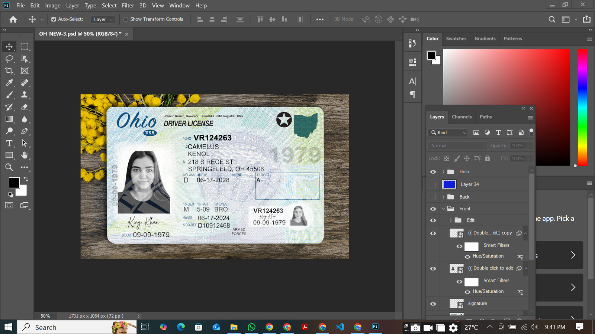595x334 pixels.
Task: Show Layer 34 visibility
Action: tap(433, 184)
